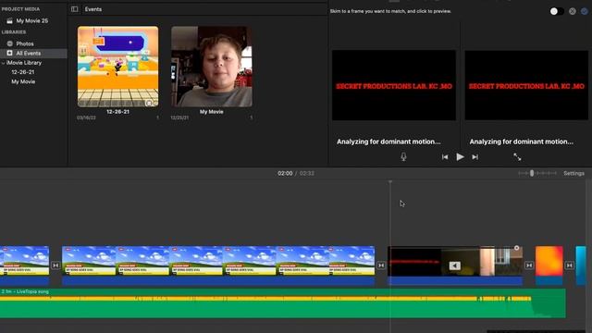Select the orange gradient clip in the timeline

pos(549,265)
